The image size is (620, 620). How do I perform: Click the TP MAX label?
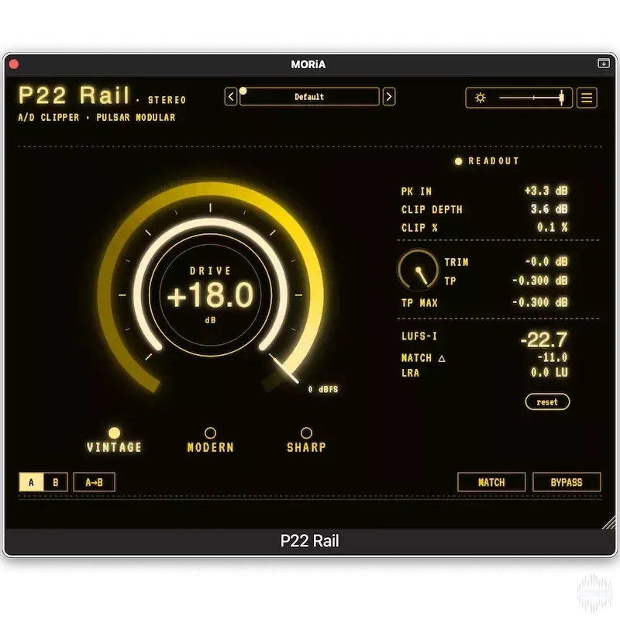[419, 303]
